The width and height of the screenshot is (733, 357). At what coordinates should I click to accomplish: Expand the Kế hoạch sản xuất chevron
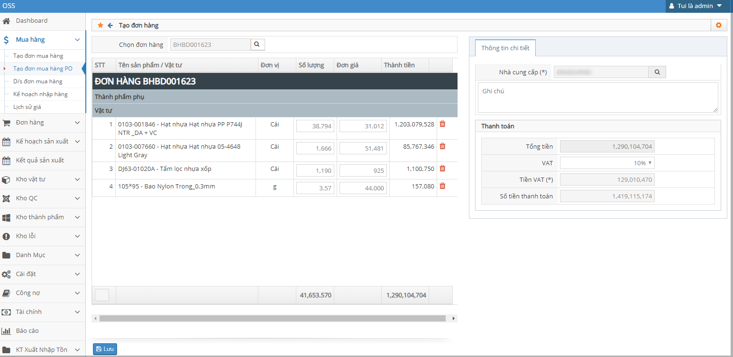coord(77,142)
